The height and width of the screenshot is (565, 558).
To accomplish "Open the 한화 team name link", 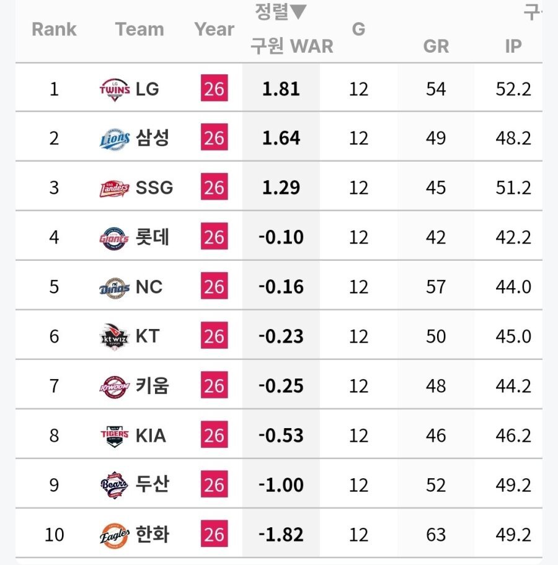I will coord(153,535).
